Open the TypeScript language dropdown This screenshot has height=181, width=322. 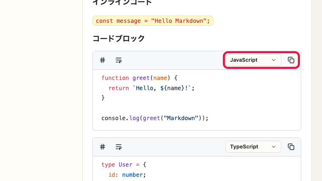(x=253, y=147)
